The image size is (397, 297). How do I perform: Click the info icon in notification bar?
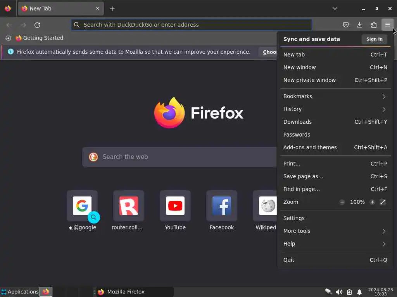pyautogui.click(x=10, y=51)
